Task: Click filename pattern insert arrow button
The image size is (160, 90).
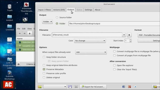Action: (129, 35)
